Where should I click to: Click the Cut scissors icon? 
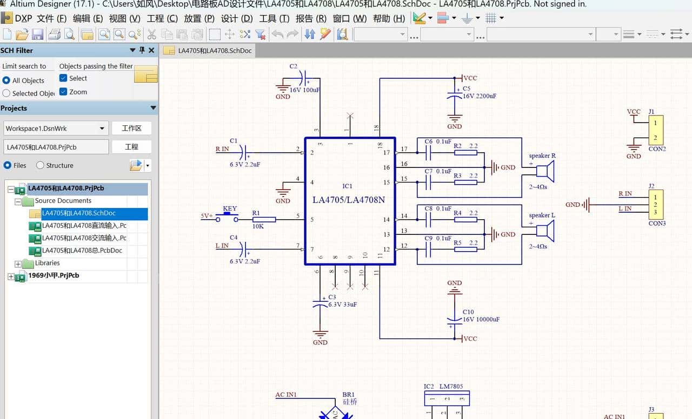pyautogui.click(x=152, y=35)
